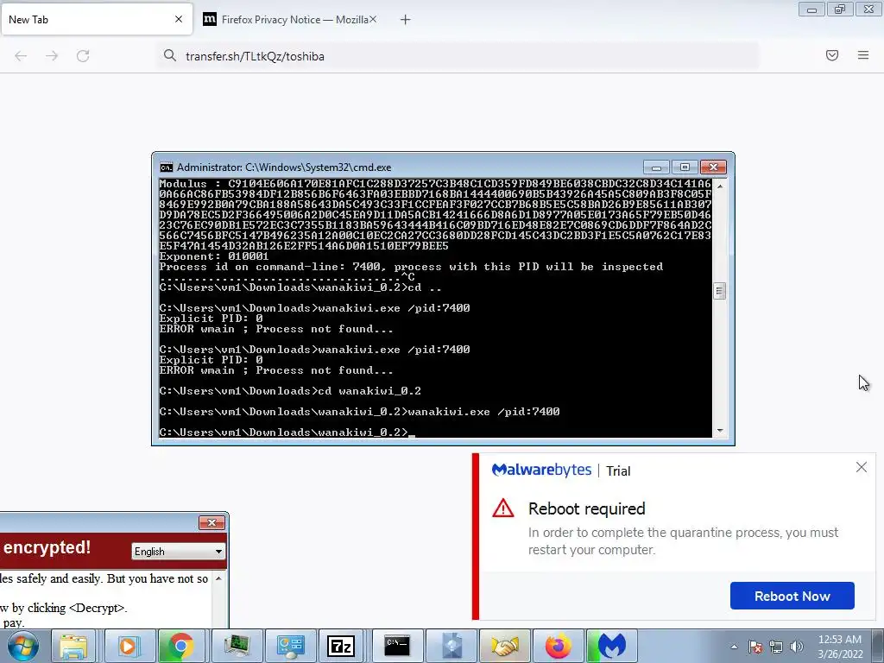Image resolution: width=884 pixels, height=663 pixels.
Task: Reload the current Firefox page
Action: [83, 56]
